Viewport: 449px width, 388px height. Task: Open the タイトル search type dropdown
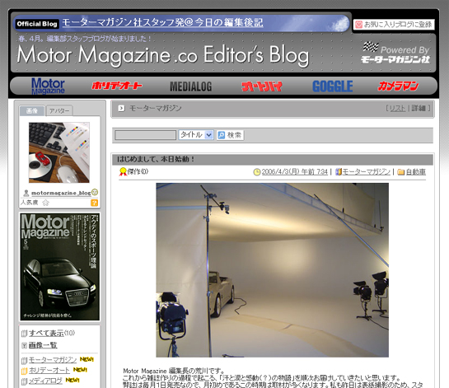[196, 134]
